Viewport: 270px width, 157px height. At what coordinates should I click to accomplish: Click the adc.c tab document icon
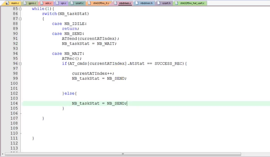tap(42, 3)
